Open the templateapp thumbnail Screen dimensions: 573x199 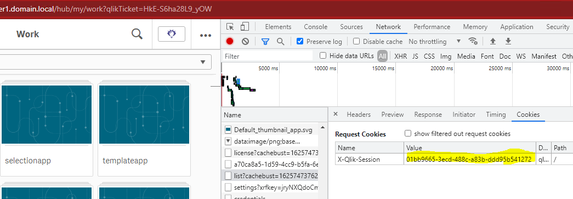[144, 115]
